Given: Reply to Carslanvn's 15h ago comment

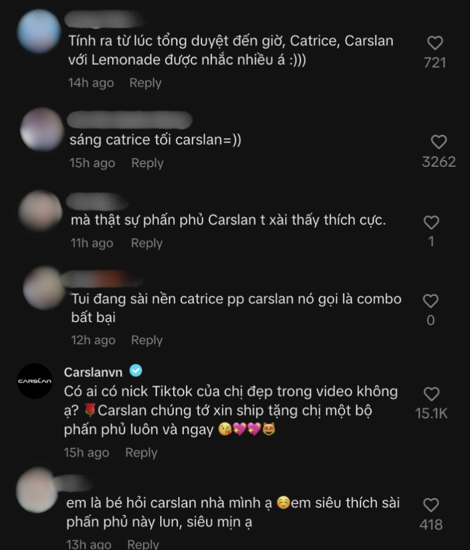Looking at the screenshot, I should pos(141,452).
